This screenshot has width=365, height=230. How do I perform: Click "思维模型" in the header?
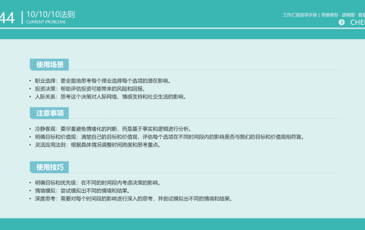pyautogui.click(x=330, y=15)
